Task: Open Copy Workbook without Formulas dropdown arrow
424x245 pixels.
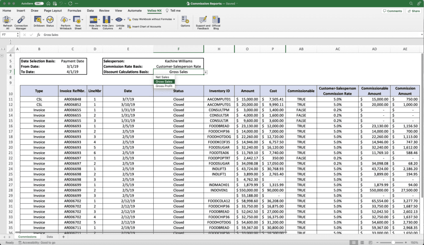Action: [174, 19]
